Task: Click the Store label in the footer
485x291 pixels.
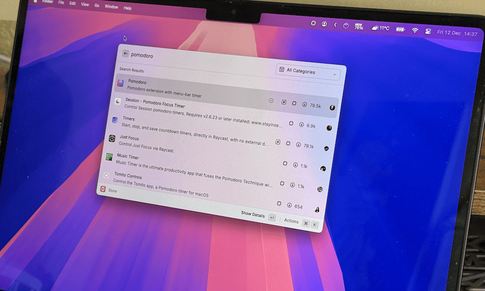Action: (113, 191)
